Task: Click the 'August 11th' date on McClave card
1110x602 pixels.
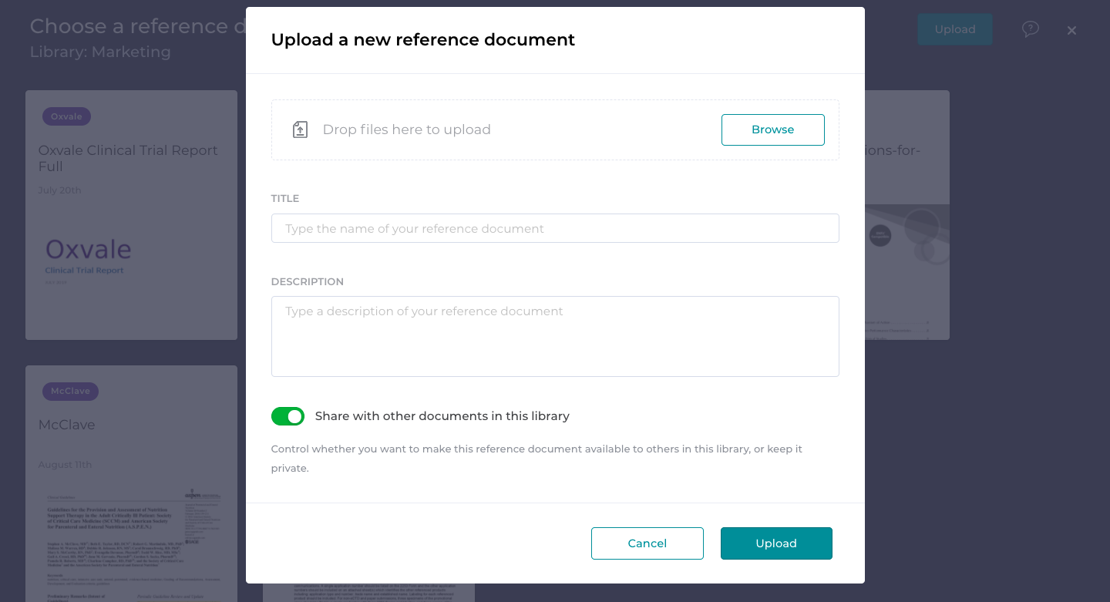Action: coord(65,465)
